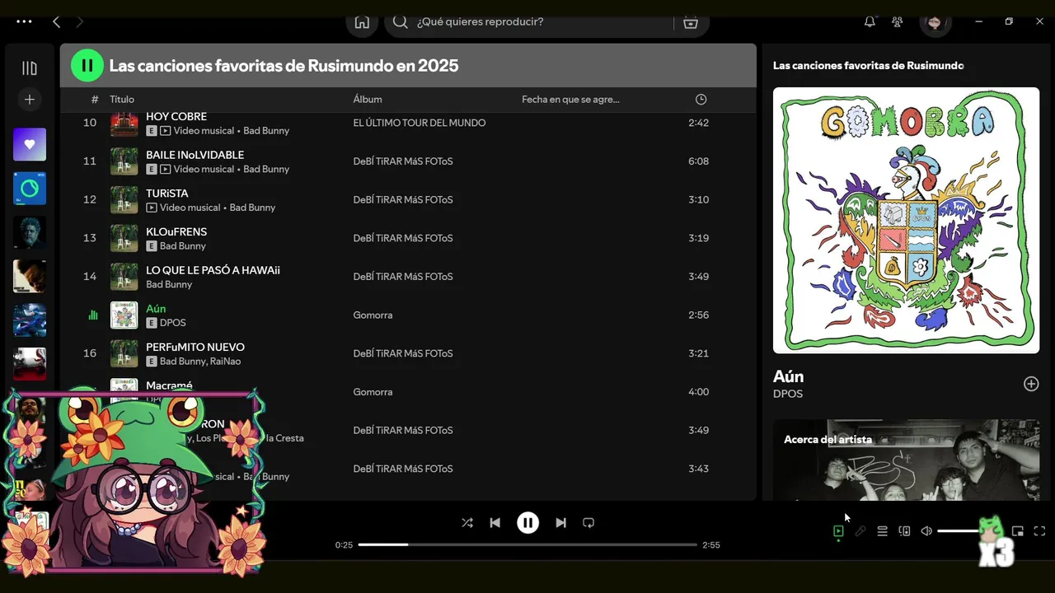Open Bad Bunny artist link under KLOuFRENS
The width and height of the screenshot is (1055, 593).
(183, 246)
